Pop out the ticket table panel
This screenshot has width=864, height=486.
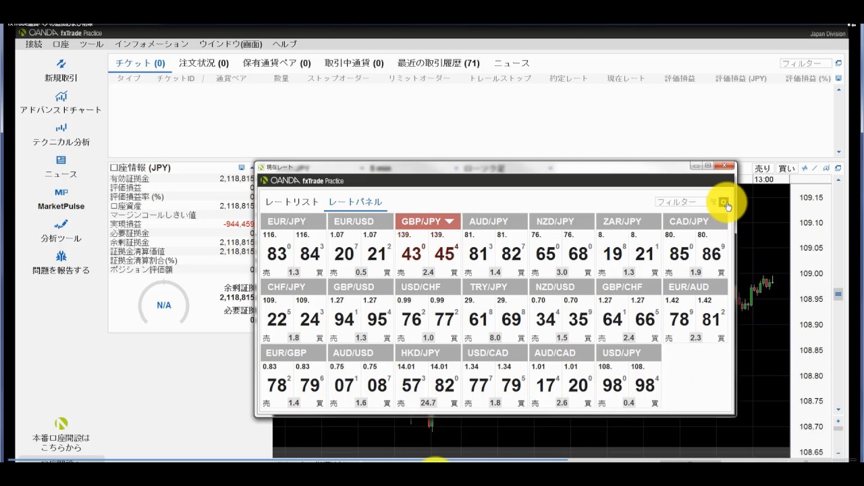[x=838, y=63]
